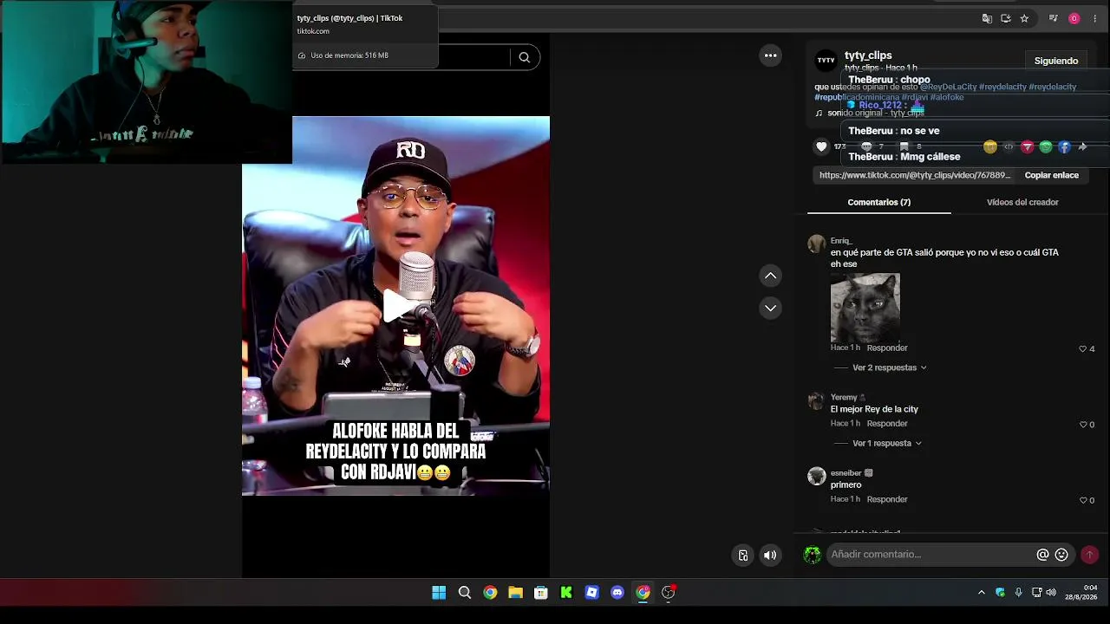
Task: Click the tyty_clips username heading
Action: [868, 55]
